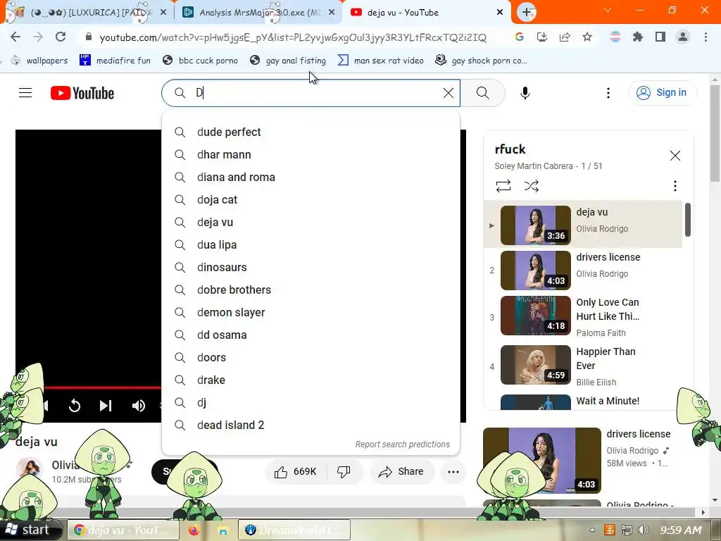
Task: Open Chrome three-dot menu
Action: pos(706,37)
